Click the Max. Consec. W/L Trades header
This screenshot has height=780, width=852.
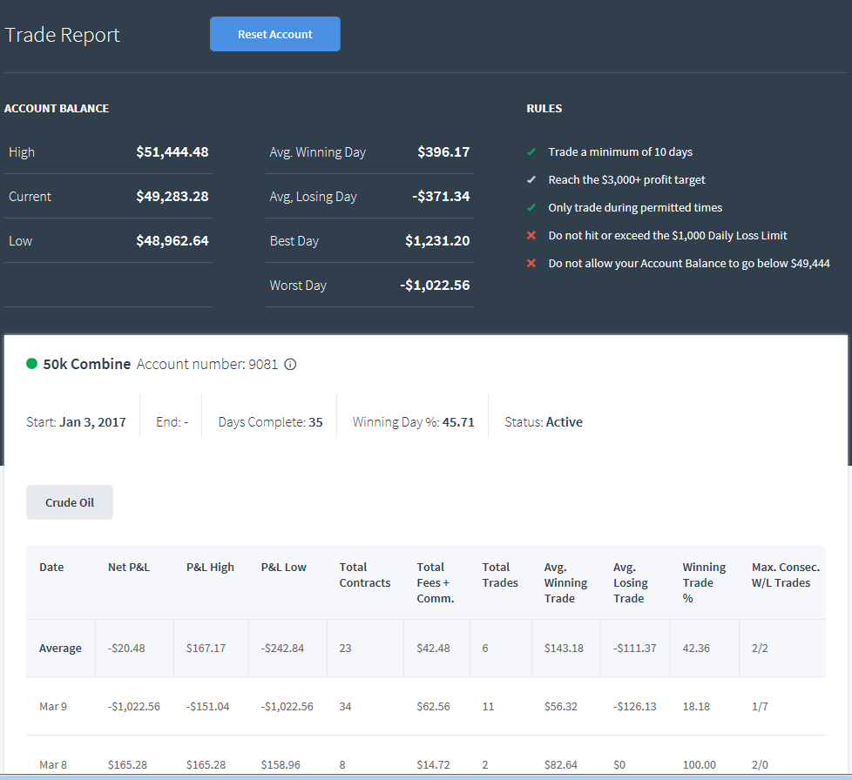[x=786, y=575]
